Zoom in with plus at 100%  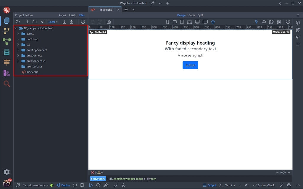[x=289, y=172]
